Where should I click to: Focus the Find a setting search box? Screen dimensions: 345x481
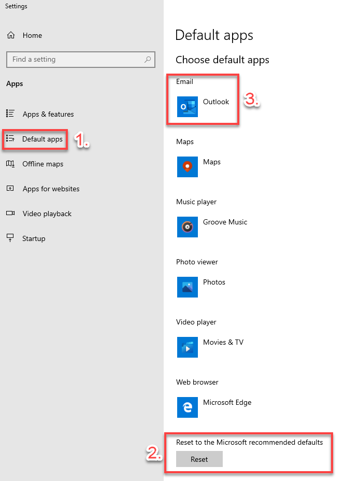[81, 60]
